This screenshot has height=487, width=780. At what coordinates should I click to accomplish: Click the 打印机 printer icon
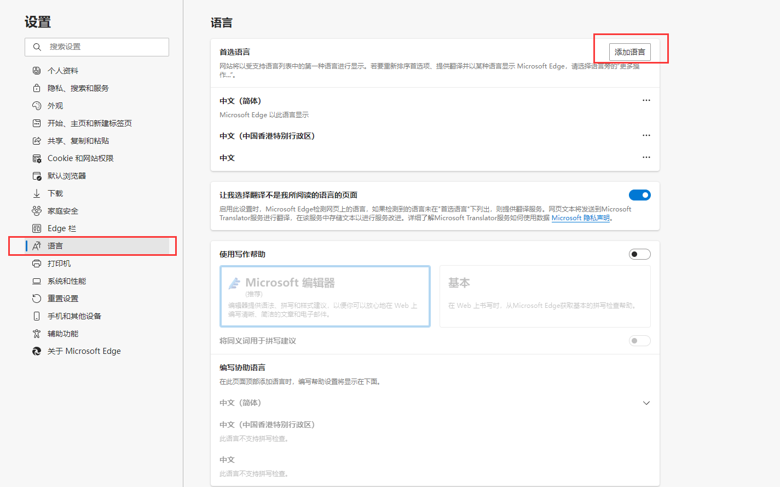coord(37,263)
